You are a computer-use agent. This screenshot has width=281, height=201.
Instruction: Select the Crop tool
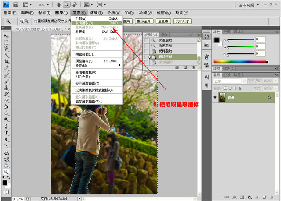(x=6, y=61)
